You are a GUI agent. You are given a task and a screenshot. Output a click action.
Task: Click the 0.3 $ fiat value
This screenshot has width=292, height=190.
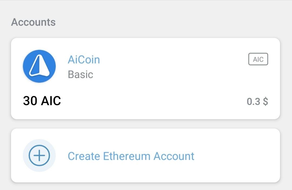pos(257,102)
